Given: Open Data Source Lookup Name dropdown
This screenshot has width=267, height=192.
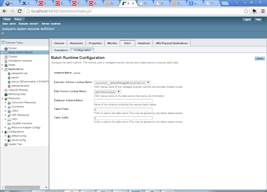Looking at the screenshot, I should click(x=108, y=92).
